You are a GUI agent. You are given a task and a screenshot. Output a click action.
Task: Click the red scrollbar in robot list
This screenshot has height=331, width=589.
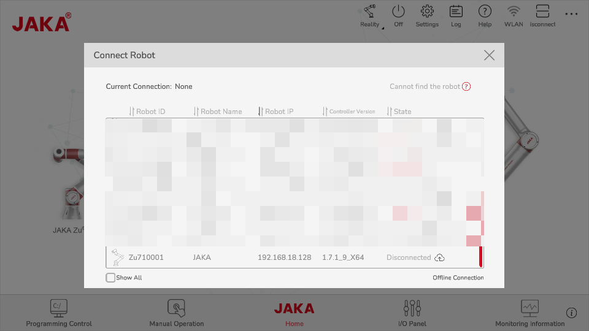click(x=481, y=256)
